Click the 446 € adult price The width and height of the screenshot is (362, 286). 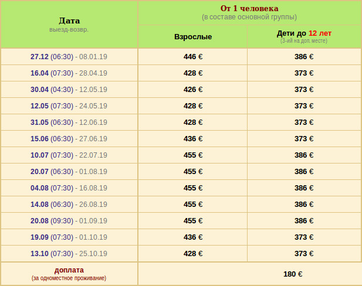(x=193, y=57)
